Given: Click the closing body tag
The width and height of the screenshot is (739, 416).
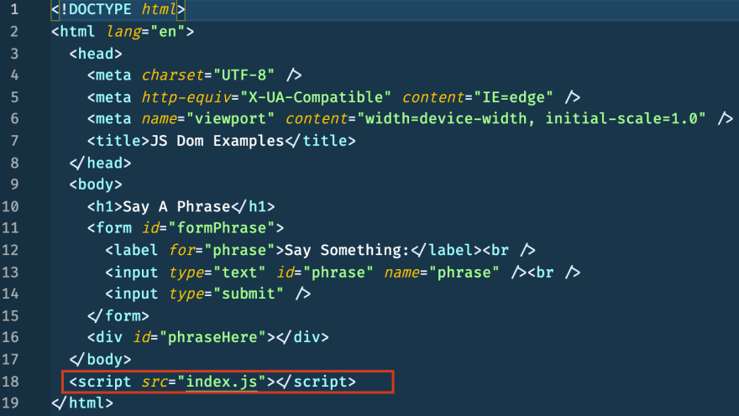Looking at the screenshot, I should pyautogui.click(x=100, y=359).
